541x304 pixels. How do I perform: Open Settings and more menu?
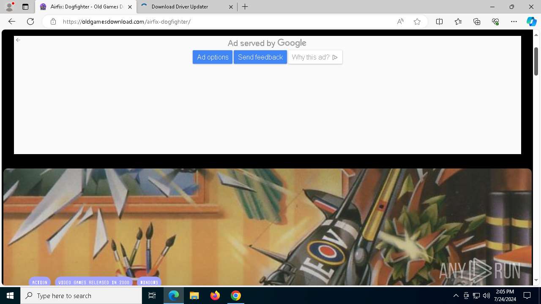[514, 22]
